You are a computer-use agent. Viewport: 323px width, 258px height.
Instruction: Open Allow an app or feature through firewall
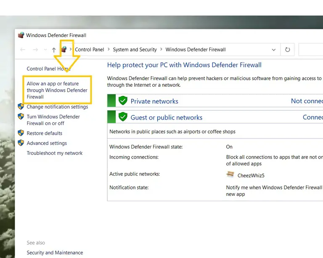point(57,90)
